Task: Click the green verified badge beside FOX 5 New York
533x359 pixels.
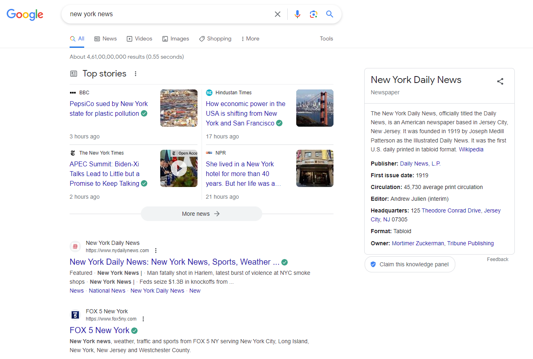Action: 134,330
